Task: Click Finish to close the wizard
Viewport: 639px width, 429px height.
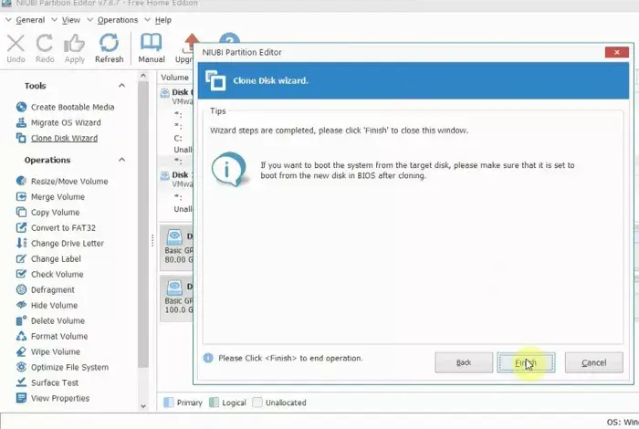Action: 526,362
